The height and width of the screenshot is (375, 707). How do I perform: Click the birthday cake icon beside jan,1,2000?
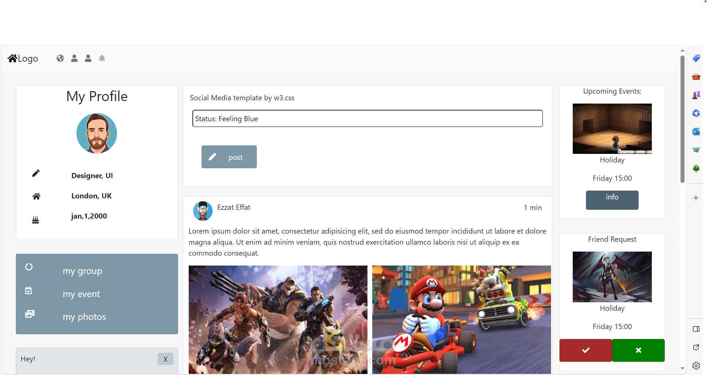[35, 220]
